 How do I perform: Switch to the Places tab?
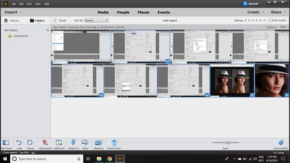[x=143, y=12]
